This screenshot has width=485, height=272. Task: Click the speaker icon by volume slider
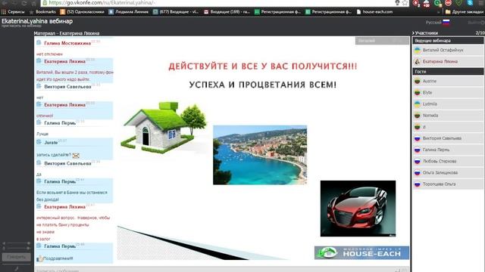point(4,243)
